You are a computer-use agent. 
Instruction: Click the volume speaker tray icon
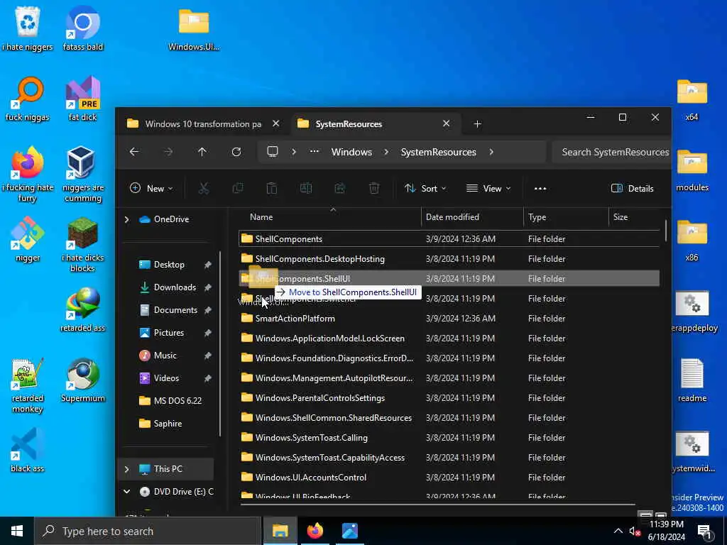point(635,531)
